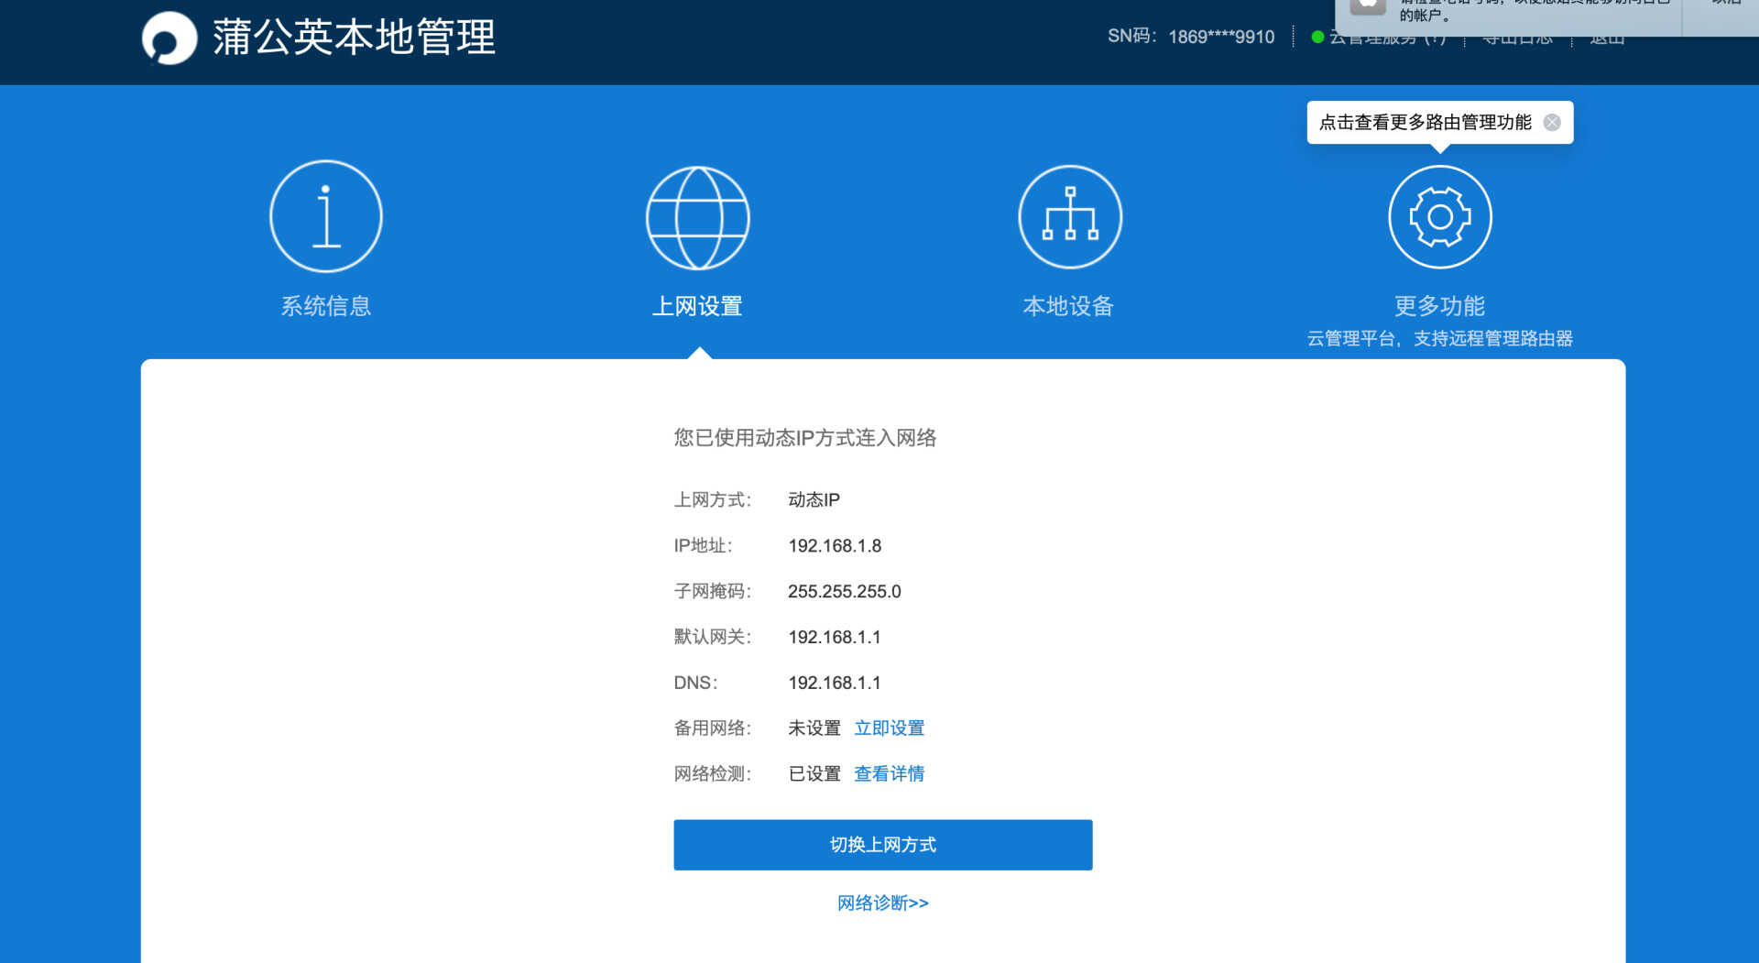Image resolution: width=1759 pixels, height=963 pixels.
Task: Click the IP地址 label
Action: click(x=704, y=546)
